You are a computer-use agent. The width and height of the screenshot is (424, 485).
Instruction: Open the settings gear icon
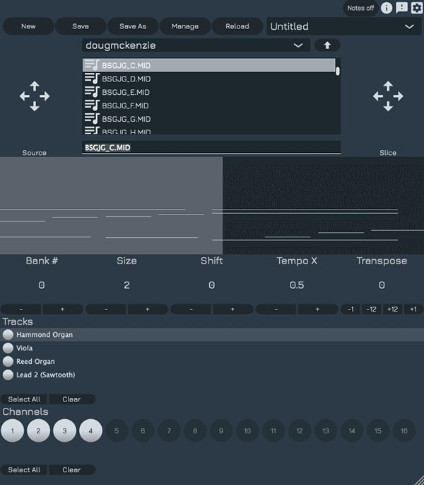coord(416,8)
